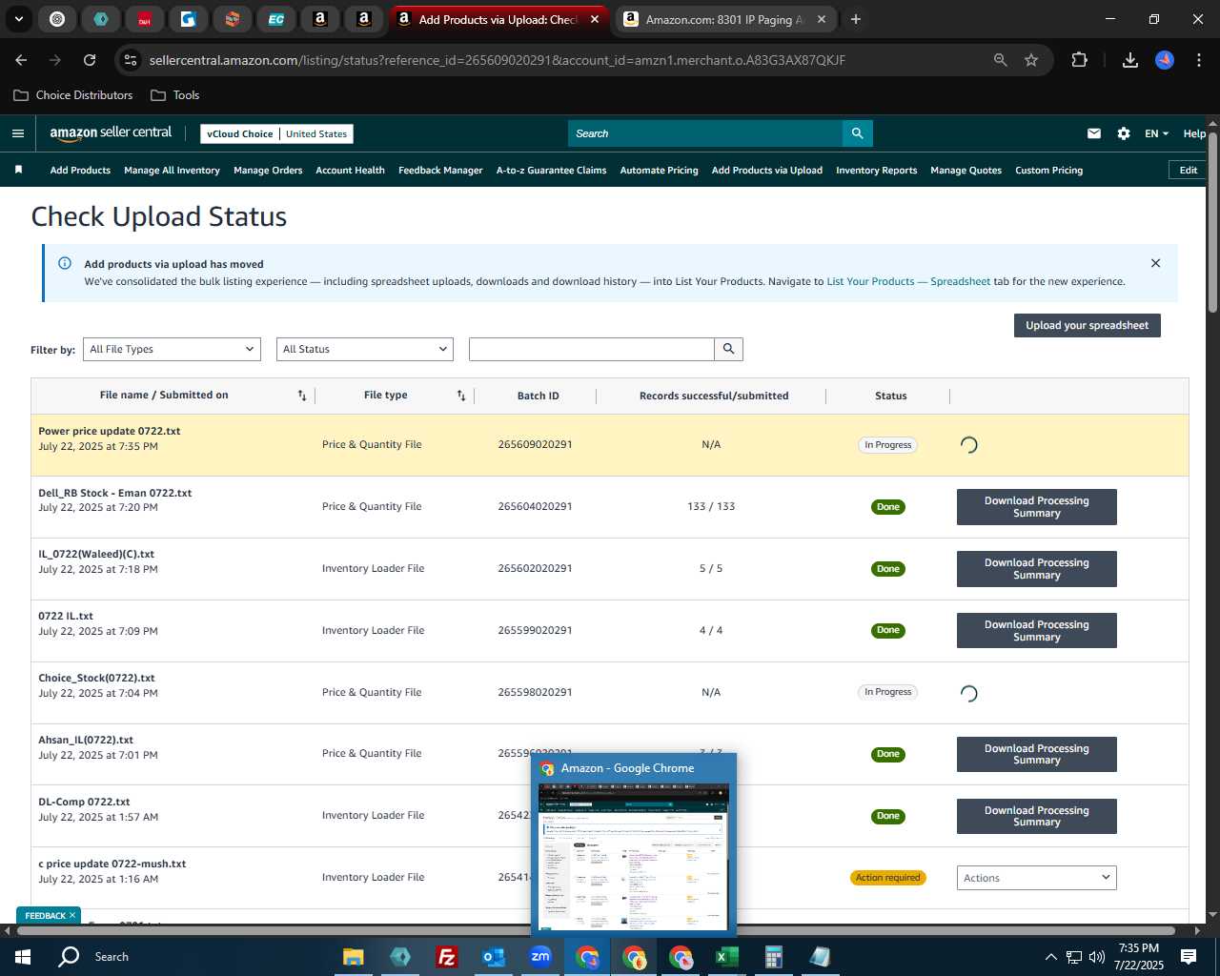Open Feedback Manager

tap(440, 170)
